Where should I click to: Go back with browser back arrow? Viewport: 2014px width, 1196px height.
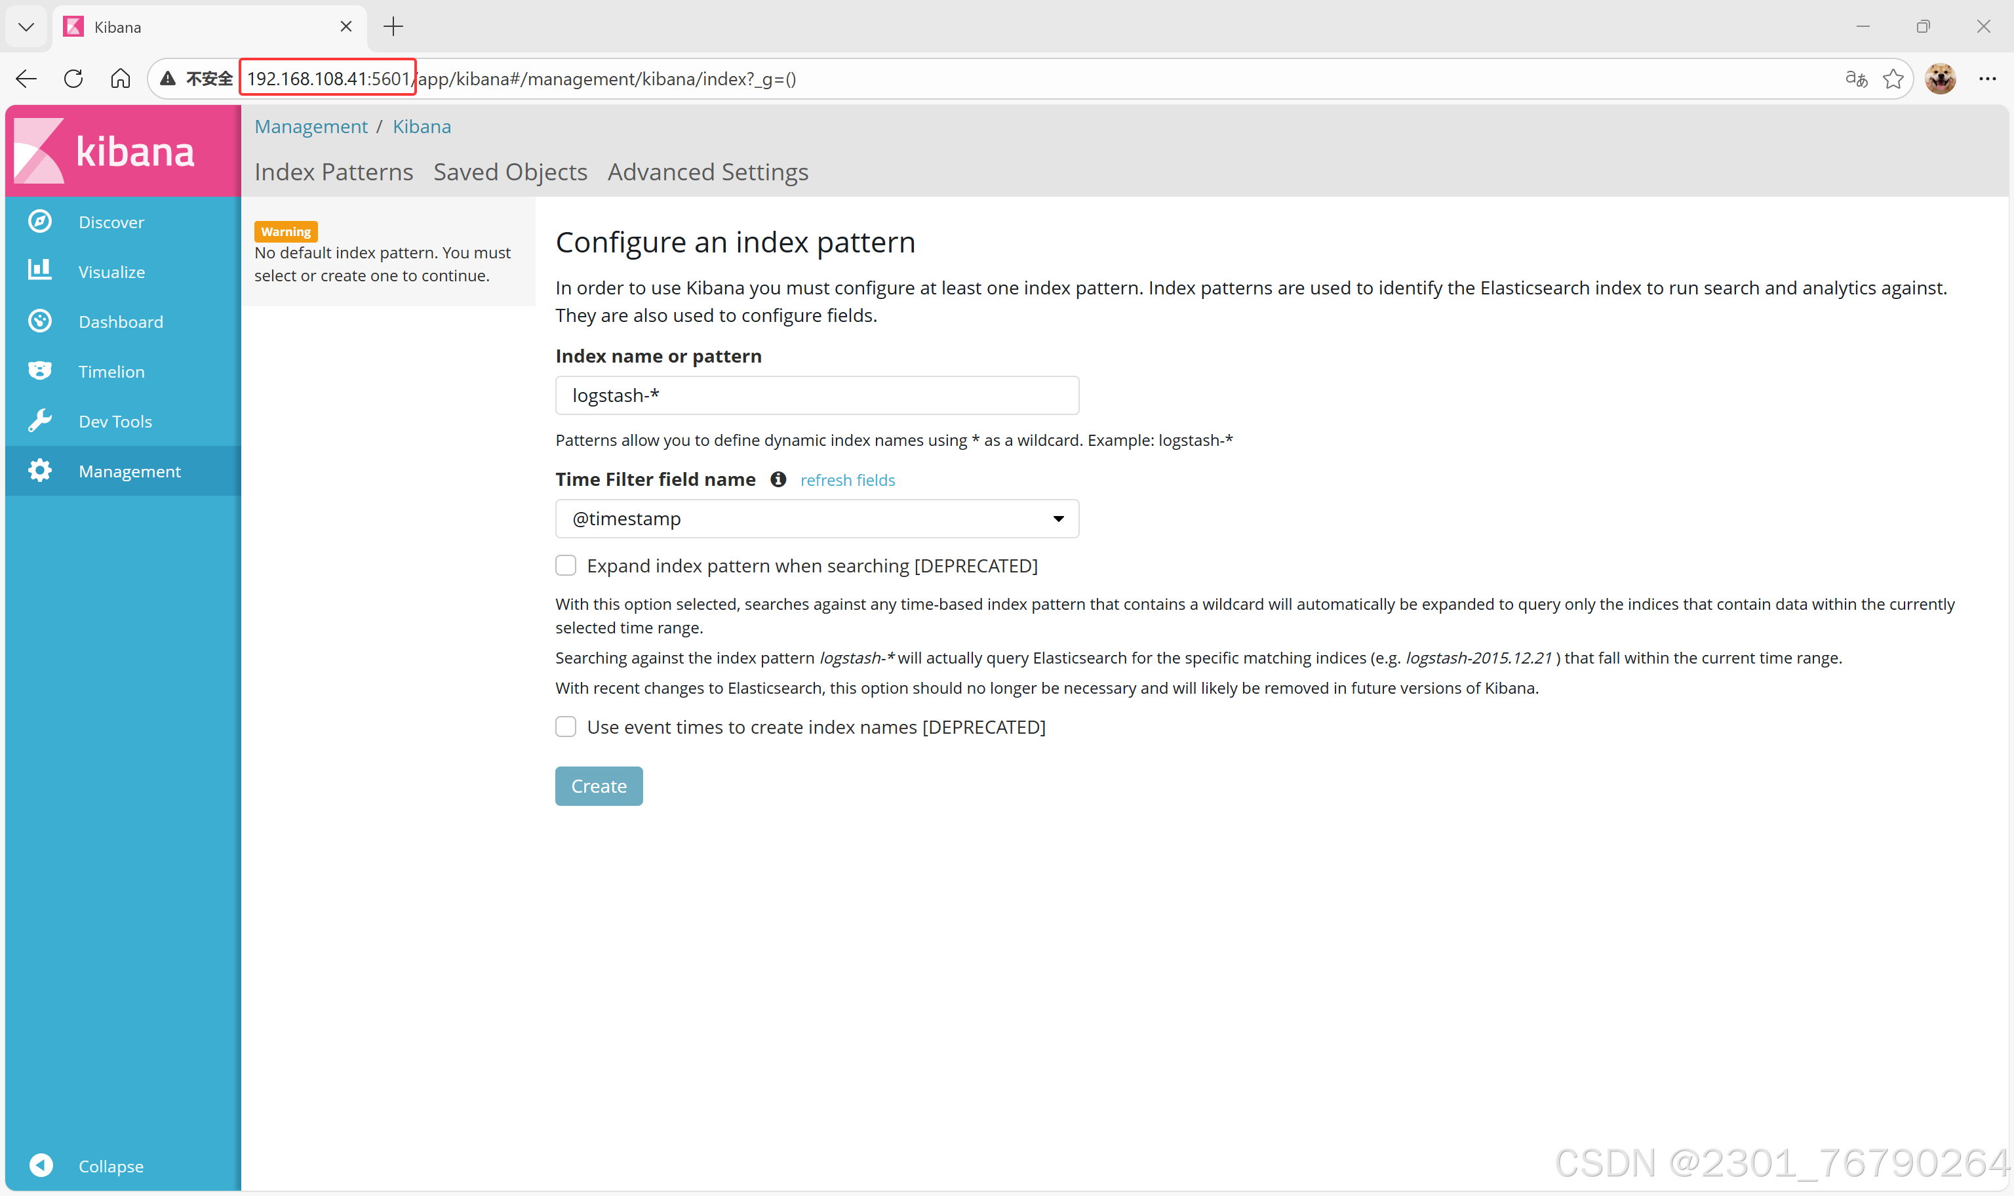coord(27,79)
